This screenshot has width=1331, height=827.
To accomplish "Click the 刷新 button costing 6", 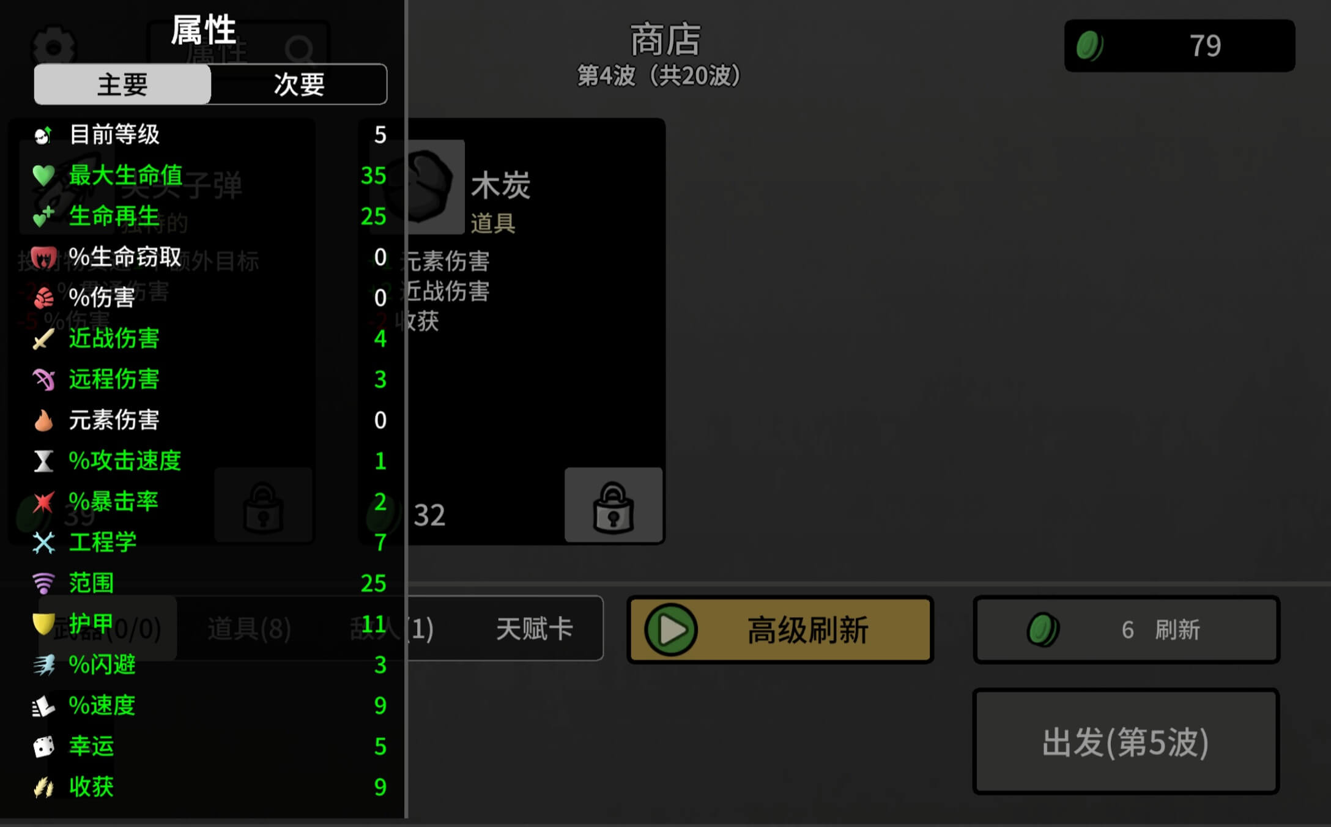I will click(x=1126, y=630).
